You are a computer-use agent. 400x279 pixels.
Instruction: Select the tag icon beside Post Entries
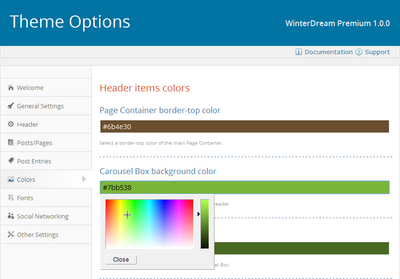click(x=11, y=161)
